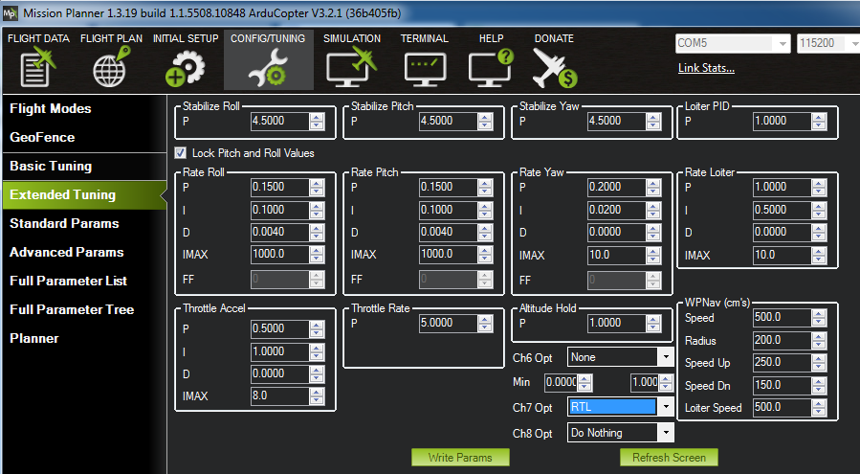Viewport: 860px width, 474px height.
Task: Toggle Lock Pitch and Roll Values checkbox
Action: click(180, 152)
